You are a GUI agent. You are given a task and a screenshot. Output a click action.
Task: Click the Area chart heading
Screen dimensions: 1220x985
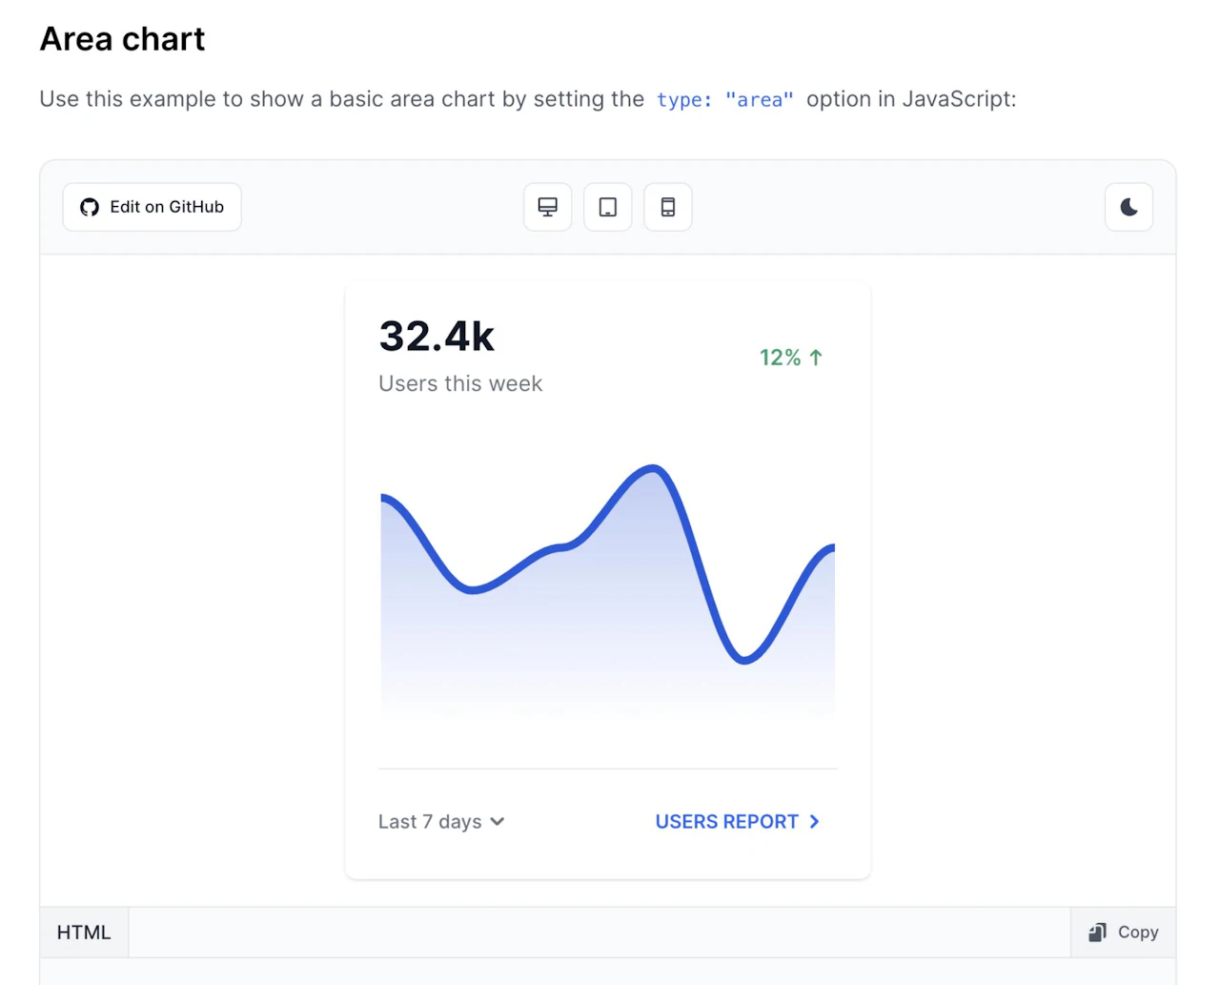click(122, 39)
